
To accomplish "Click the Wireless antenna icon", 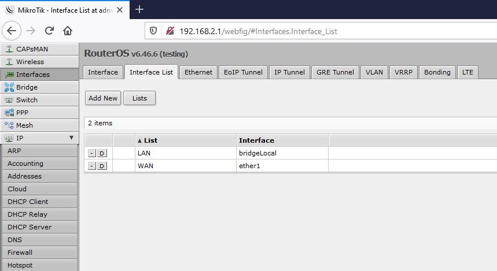I will [9, 62].
